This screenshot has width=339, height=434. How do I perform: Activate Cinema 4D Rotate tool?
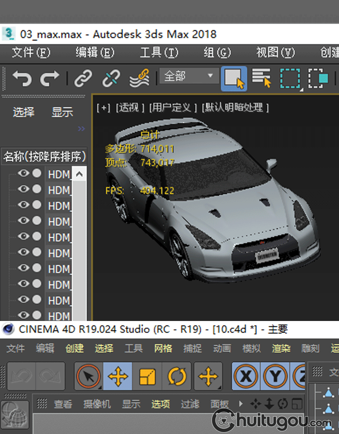177,377
